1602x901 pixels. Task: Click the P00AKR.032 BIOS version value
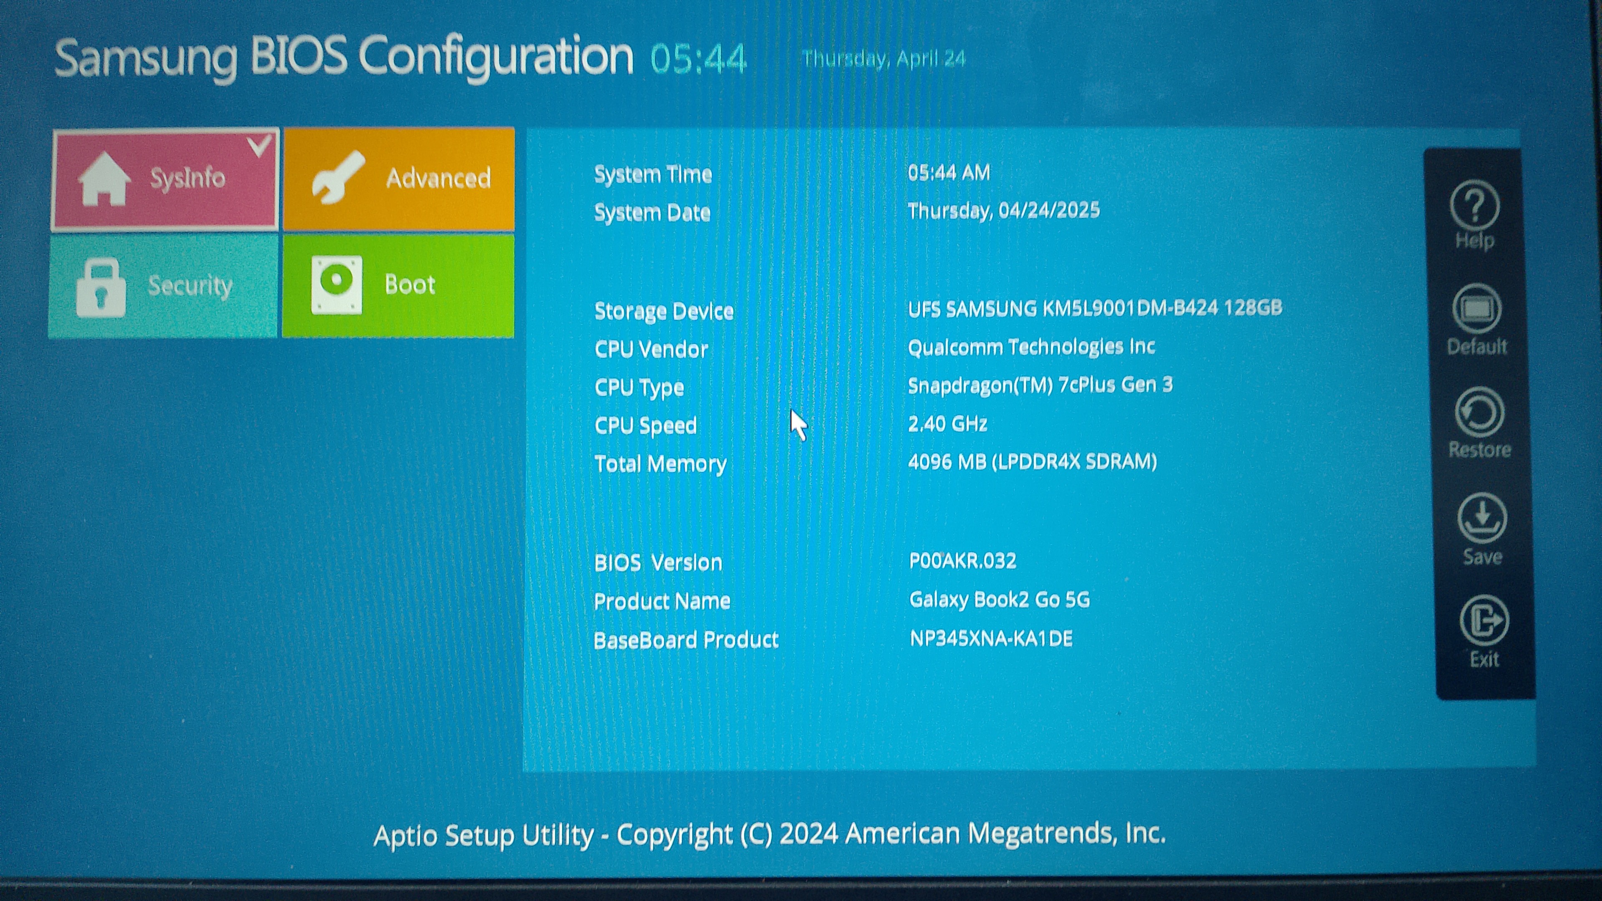point(963,561)
